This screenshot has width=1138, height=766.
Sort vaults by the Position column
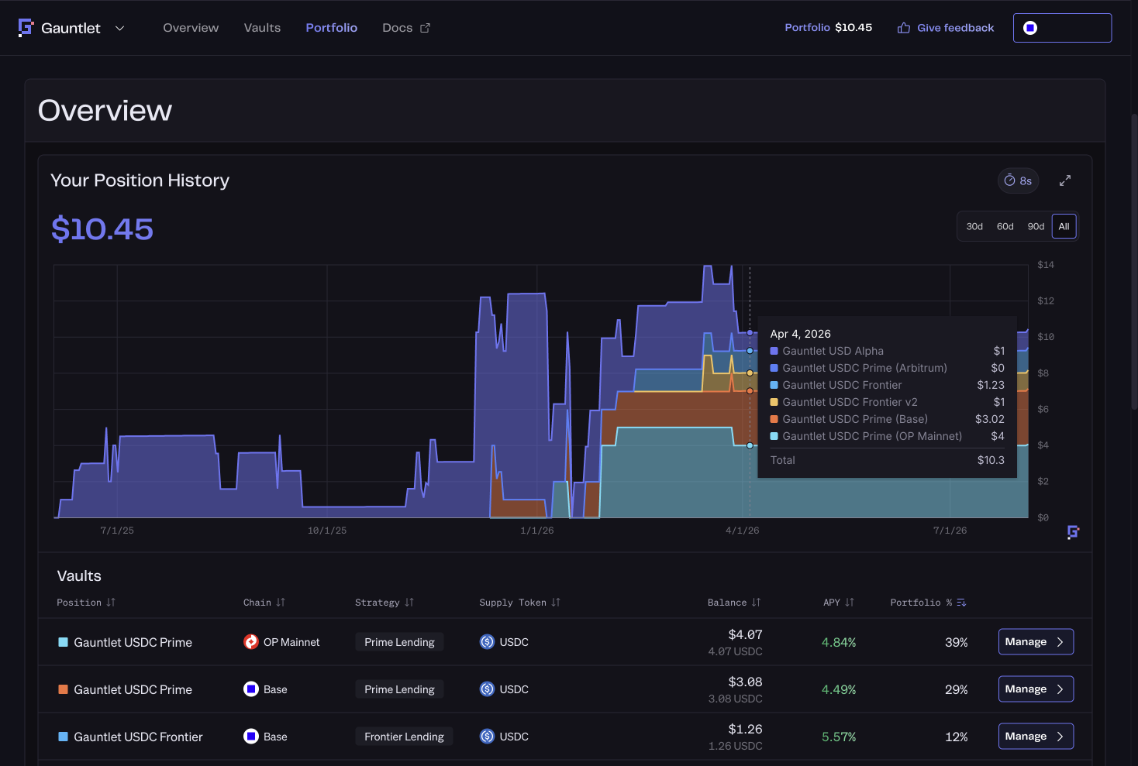coord(86,603)
